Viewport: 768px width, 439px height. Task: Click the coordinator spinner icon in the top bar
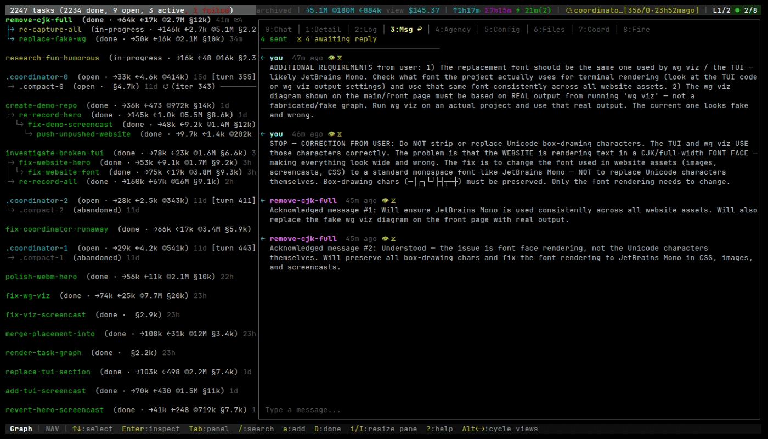tap(569, 10)
